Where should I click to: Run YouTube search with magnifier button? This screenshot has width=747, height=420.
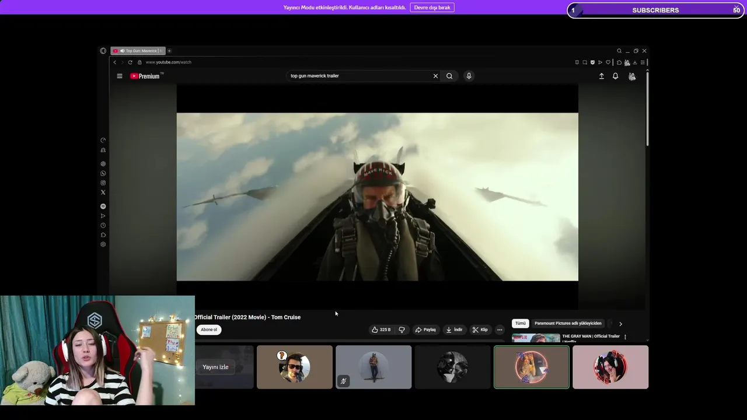[449, 76]
